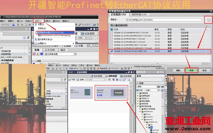This screenshot has width=213, height=133.
Task: Click the 网络 toolbar button in network view
Action: pos(72,80)
